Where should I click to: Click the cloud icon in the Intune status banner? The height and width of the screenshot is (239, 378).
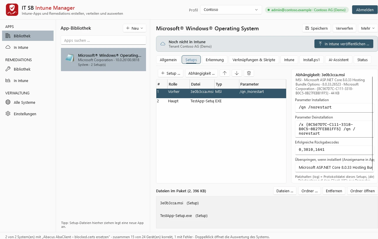(163, 44)
